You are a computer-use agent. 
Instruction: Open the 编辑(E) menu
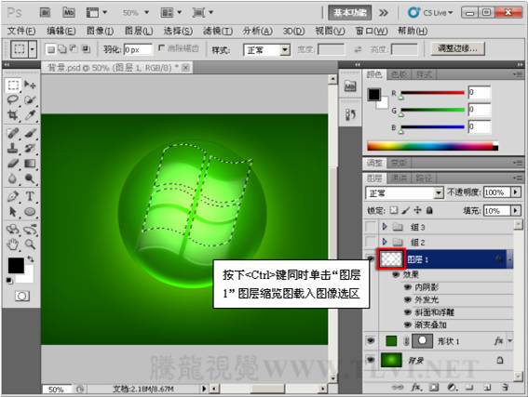tap(61, 32)
